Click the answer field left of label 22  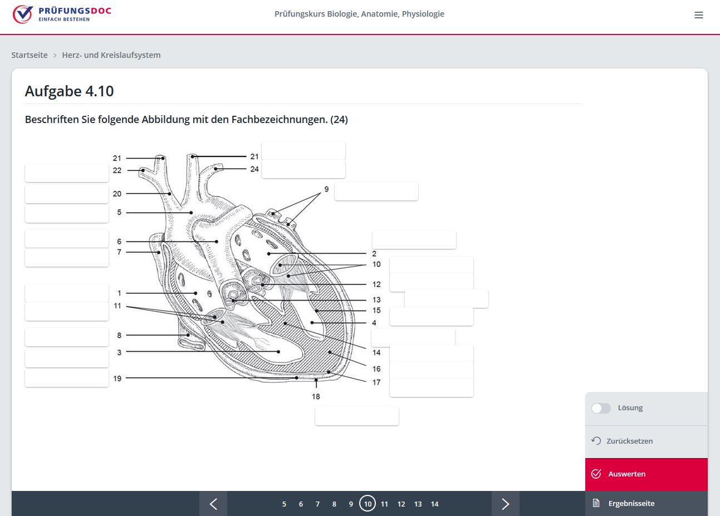click(67, 173)
